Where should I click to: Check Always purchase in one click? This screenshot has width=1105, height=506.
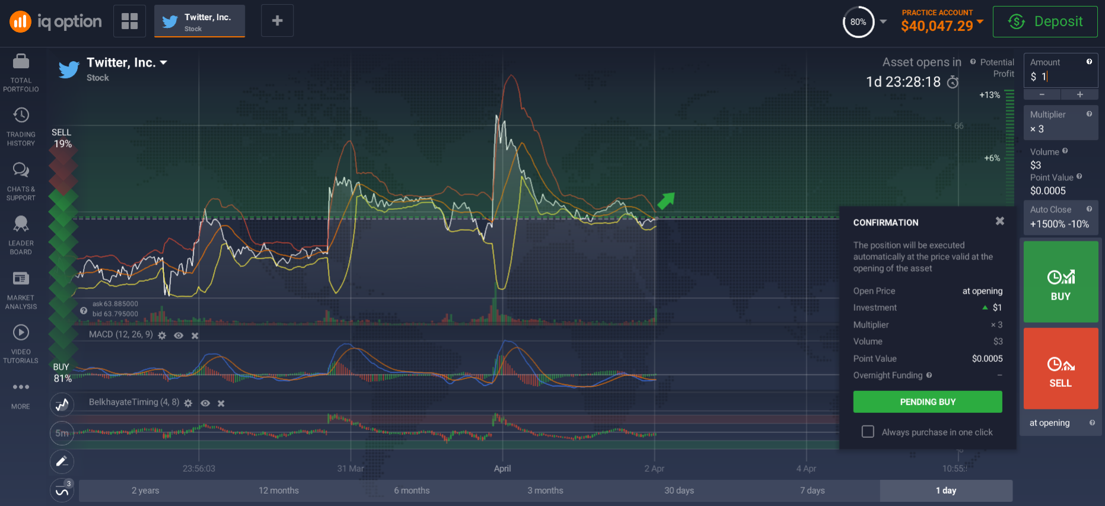[x=868, y=431]
